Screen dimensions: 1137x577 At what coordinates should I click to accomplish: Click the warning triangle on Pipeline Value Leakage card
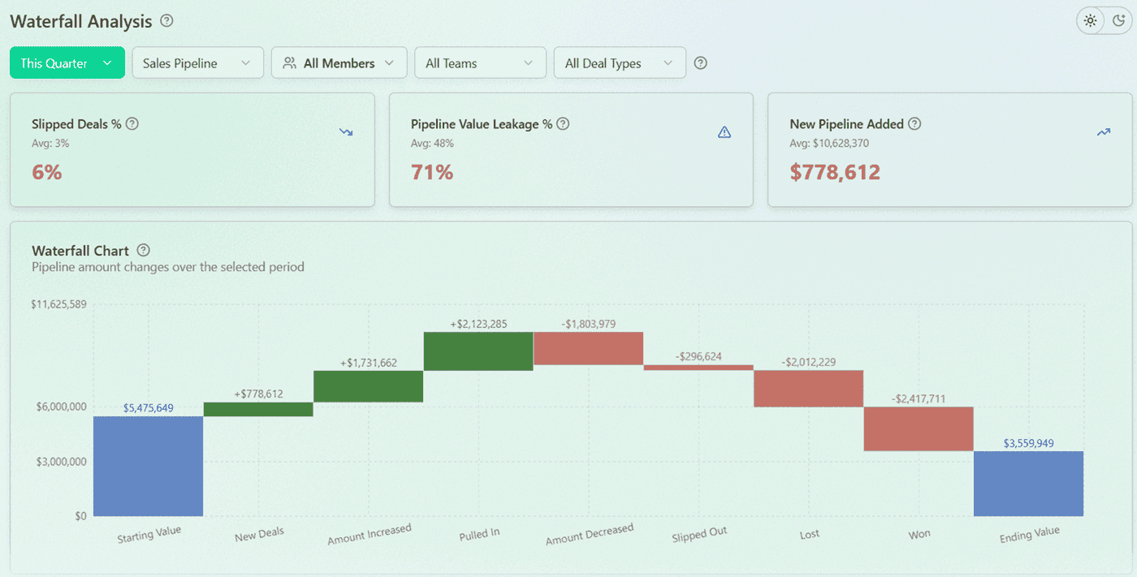click(x=724, y=131)
